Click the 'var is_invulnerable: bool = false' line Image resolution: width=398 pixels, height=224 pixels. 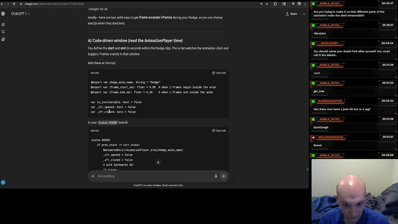pos(116,102)
